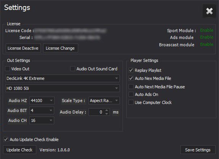Tick the Audio Out Sound Card checkbox
This screenshot has height=159, width=219.
[x=72, y=69]
